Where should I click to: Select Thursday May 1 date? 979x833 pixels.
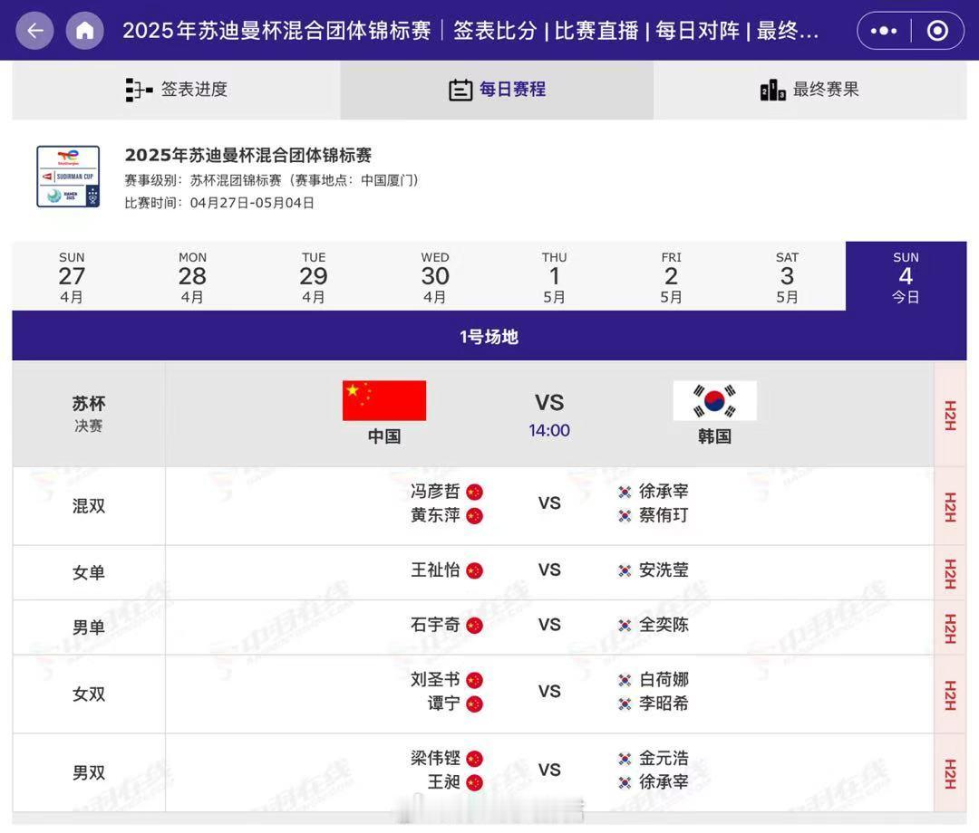(555, 276)
